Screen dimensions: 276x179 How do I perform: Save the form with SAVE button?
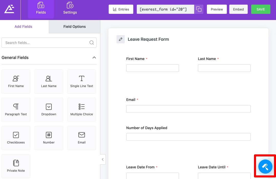point(261,9)
